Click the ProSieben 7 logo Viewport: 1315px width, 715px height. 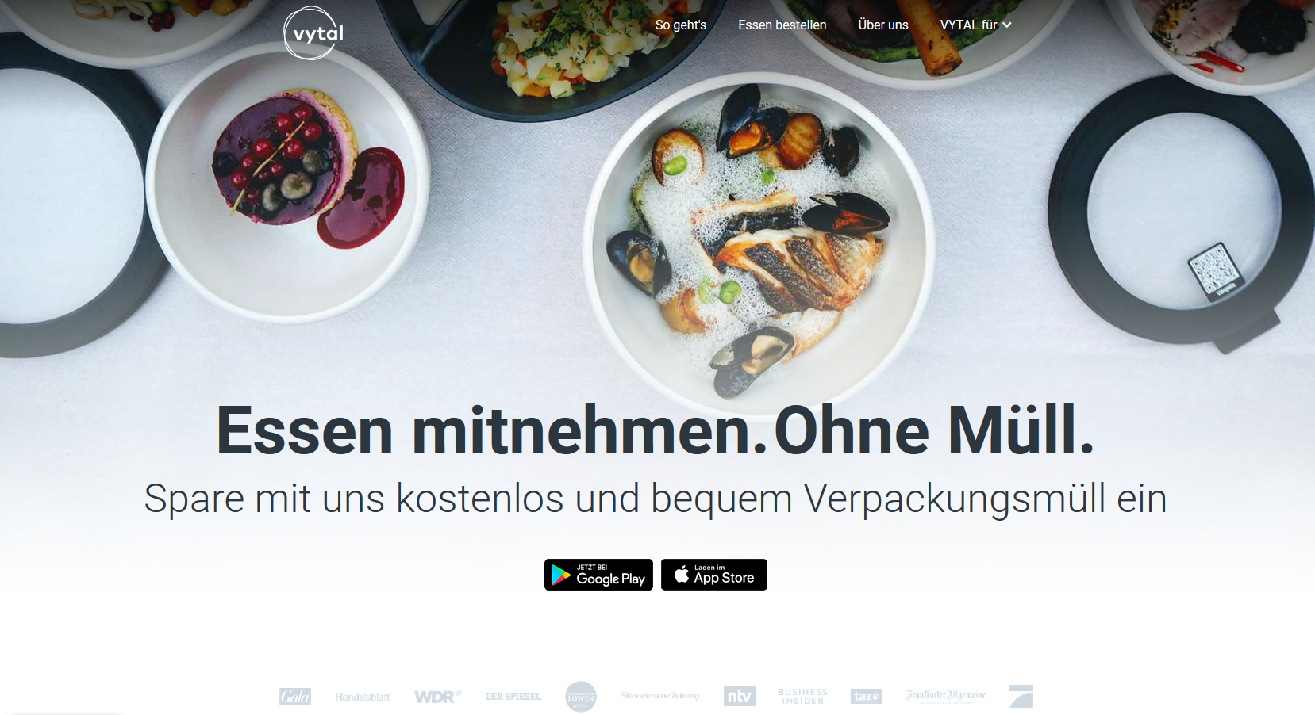click(1021, 696)
